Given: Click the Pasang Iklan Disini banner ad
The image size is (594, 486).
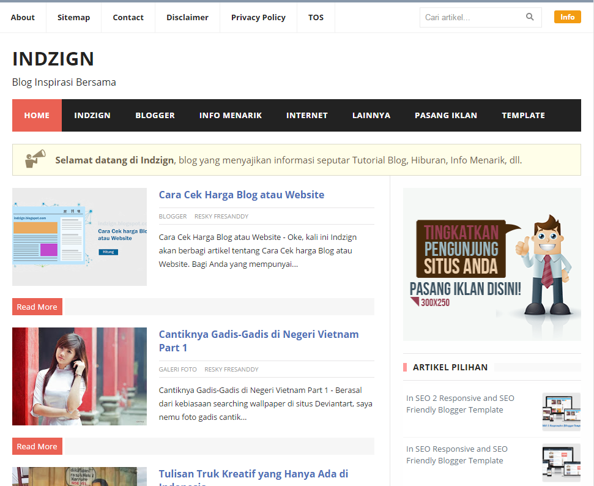Looking at the screenshot, I should 492,264.
